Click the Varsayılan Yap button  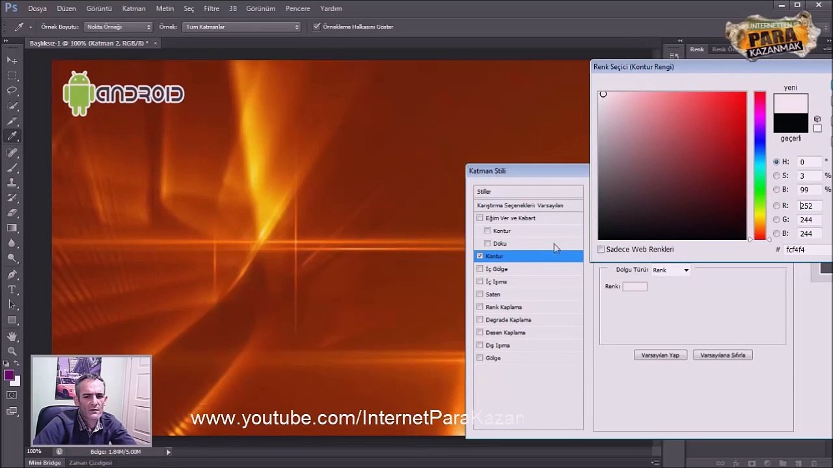click(661, 355)
